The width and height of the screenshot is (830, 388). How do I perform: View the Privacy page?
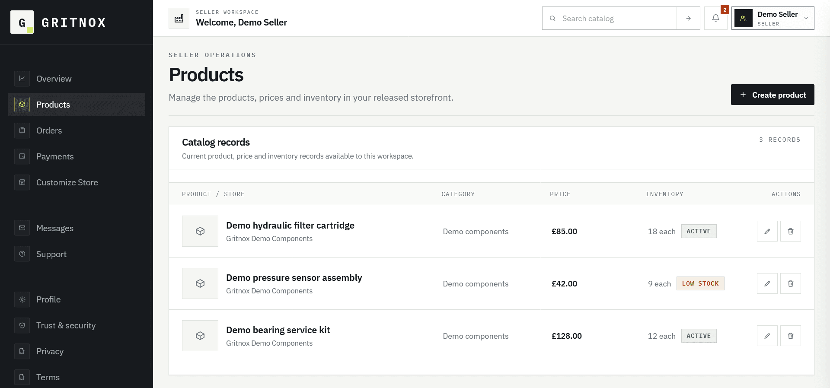tap(77, 351)
